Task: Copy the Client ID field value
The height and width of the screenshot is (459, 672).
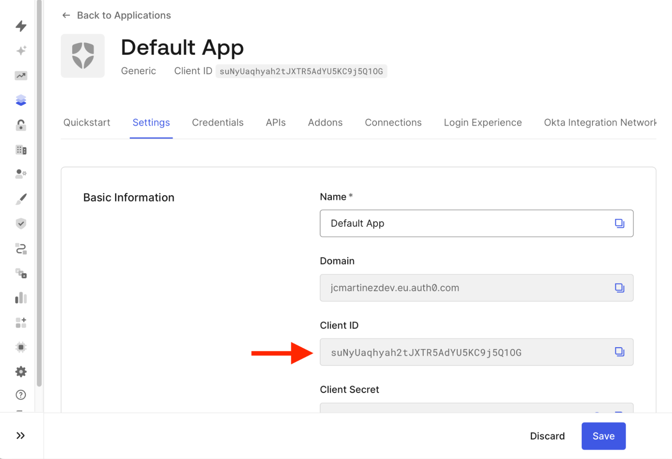Action: pyautogui.click(x=619, y=352)
